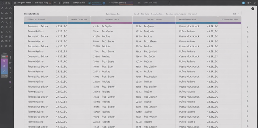Viewport: 258px width, 128px height.
Task: Click the red-dot label atop the purple gradient panel
Action: point(4,56)
